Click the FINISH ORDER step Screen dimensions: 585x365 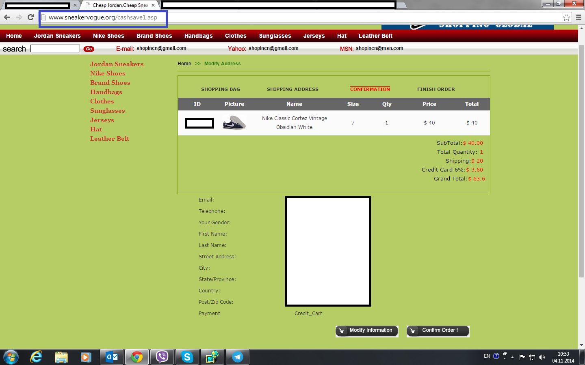436,89
